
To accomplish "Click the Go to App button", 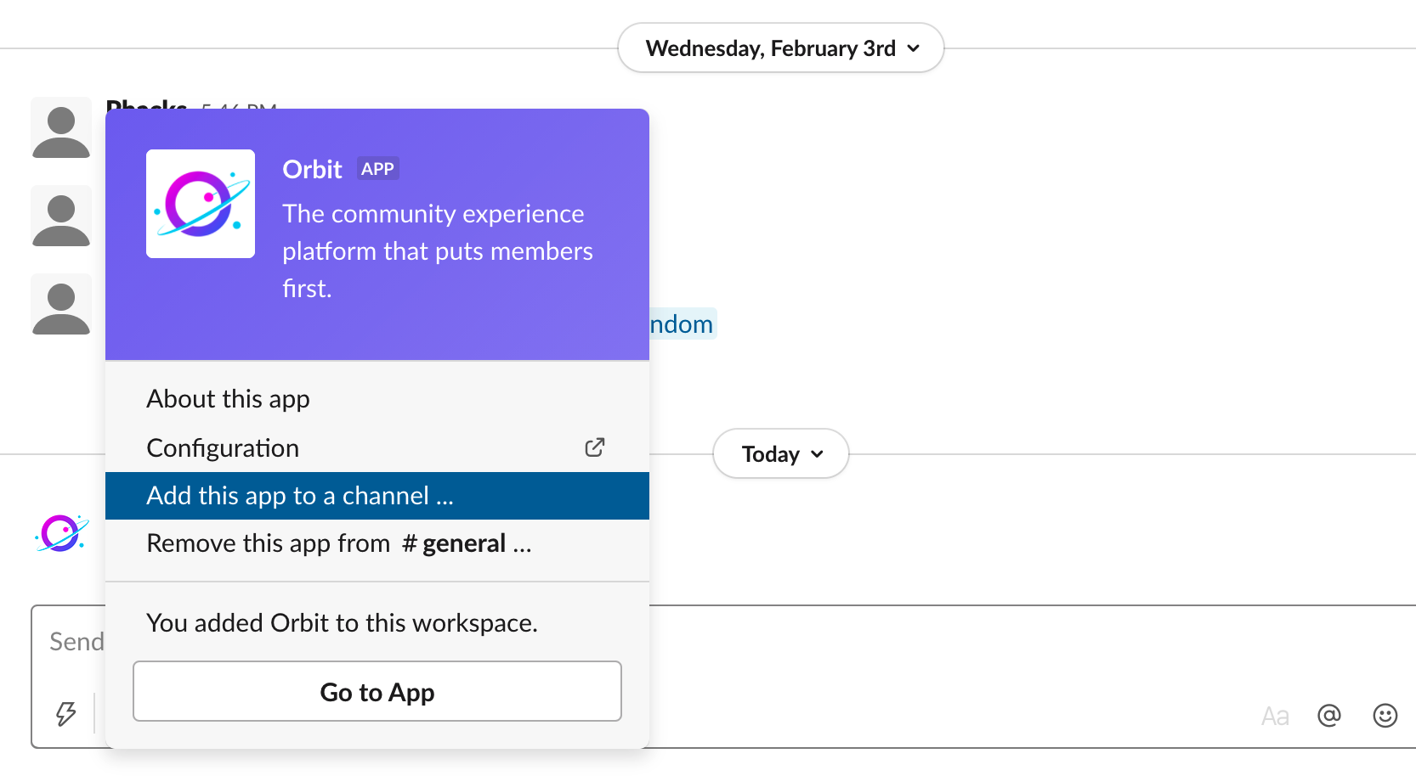I will coord(377,692).
